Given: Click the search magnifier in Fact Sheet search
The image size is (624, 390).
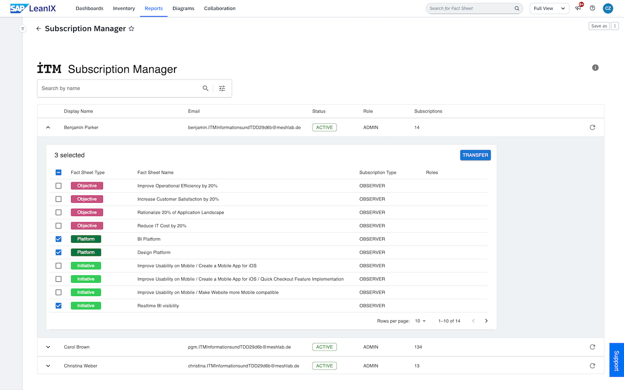Looking at the screenshot, I should [x=517, y=8].
